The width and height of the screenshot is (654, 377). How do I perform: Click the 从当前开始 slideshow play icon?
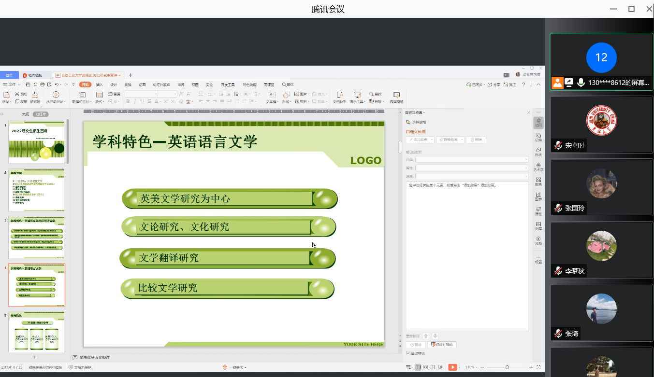56,95
